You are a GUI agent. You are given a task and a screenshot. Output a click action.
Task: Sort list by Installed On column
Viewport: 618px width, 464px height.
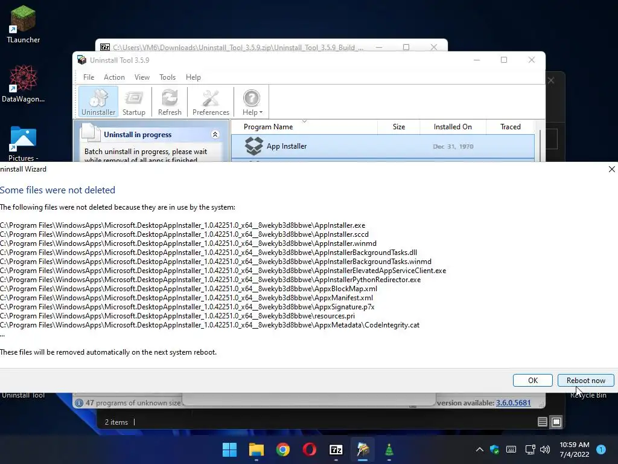pyautogui.click(x=453, y=127)
